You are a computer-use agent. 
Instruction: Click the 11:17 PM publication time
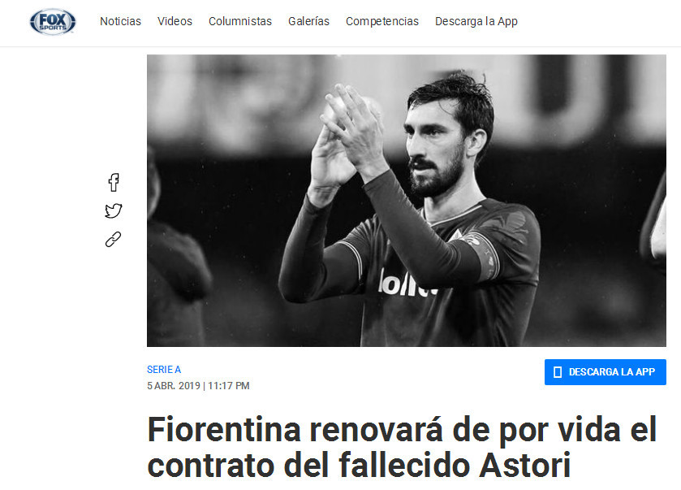(229, 386)
